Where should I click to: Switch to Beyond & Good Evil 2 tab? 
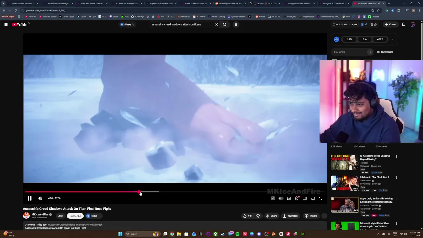point(161,3)
